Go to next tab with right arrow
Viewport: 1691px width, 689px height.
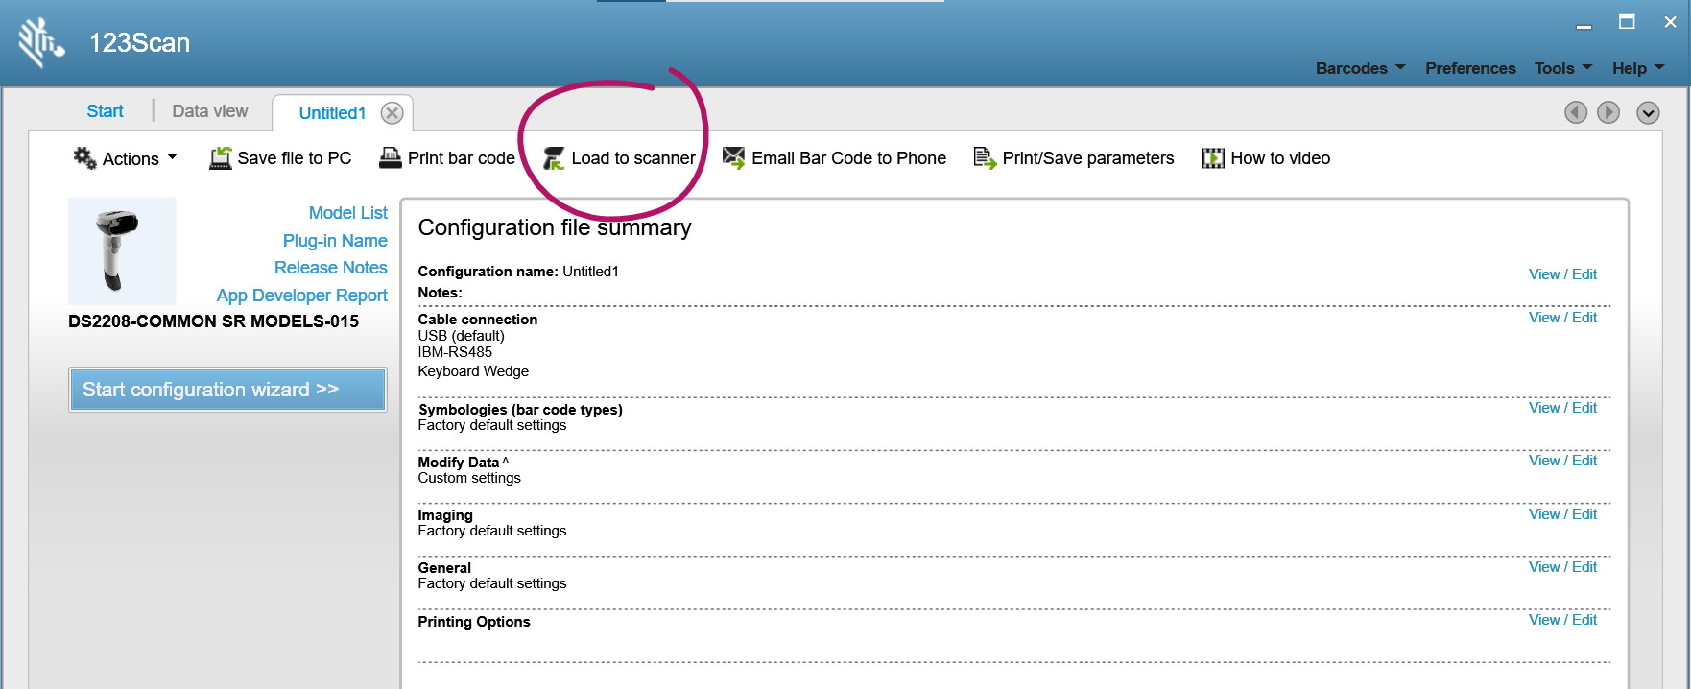pos(1608,112)
